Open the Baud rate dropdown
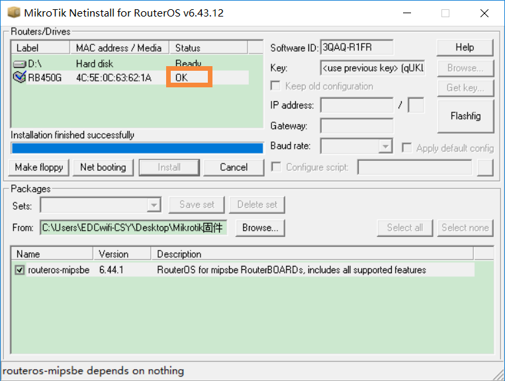Image resolution: width=505 pixels, height=381 pixels. [385, 146]
